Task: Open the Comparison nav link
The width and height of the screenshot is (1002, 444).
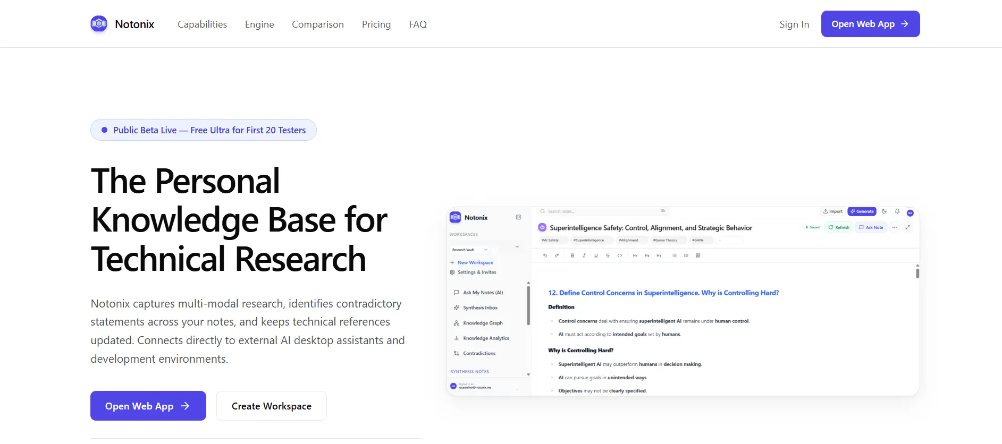Action: coord(318,24)
